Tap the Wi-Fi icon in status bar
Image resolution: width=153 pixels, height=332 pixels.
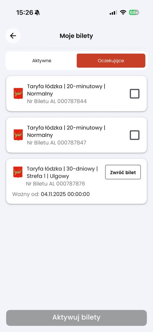[x=123, y=13]
